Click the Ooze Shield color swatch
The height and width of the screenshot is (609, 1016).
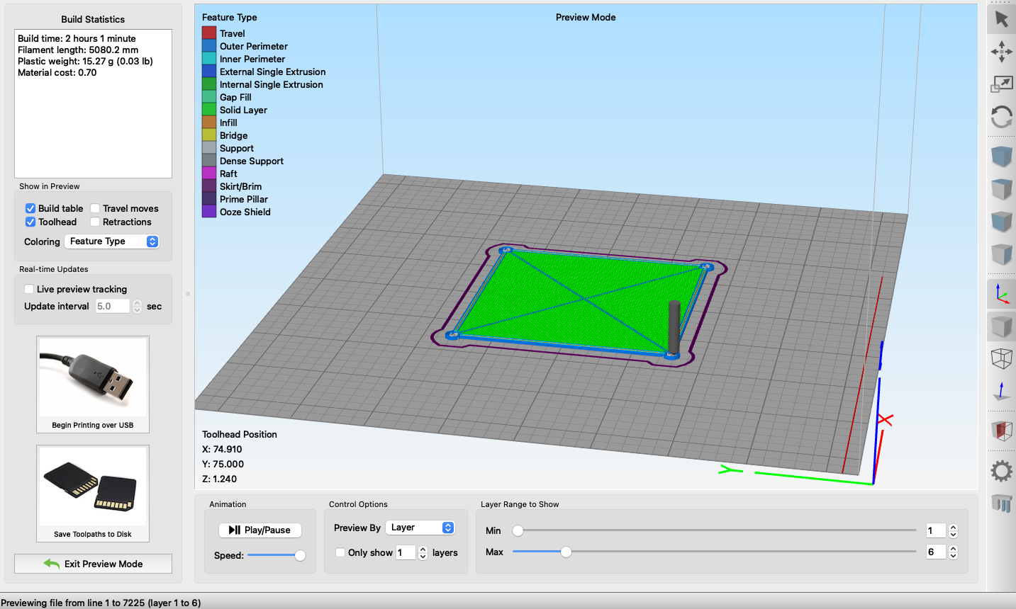[209, 212]
